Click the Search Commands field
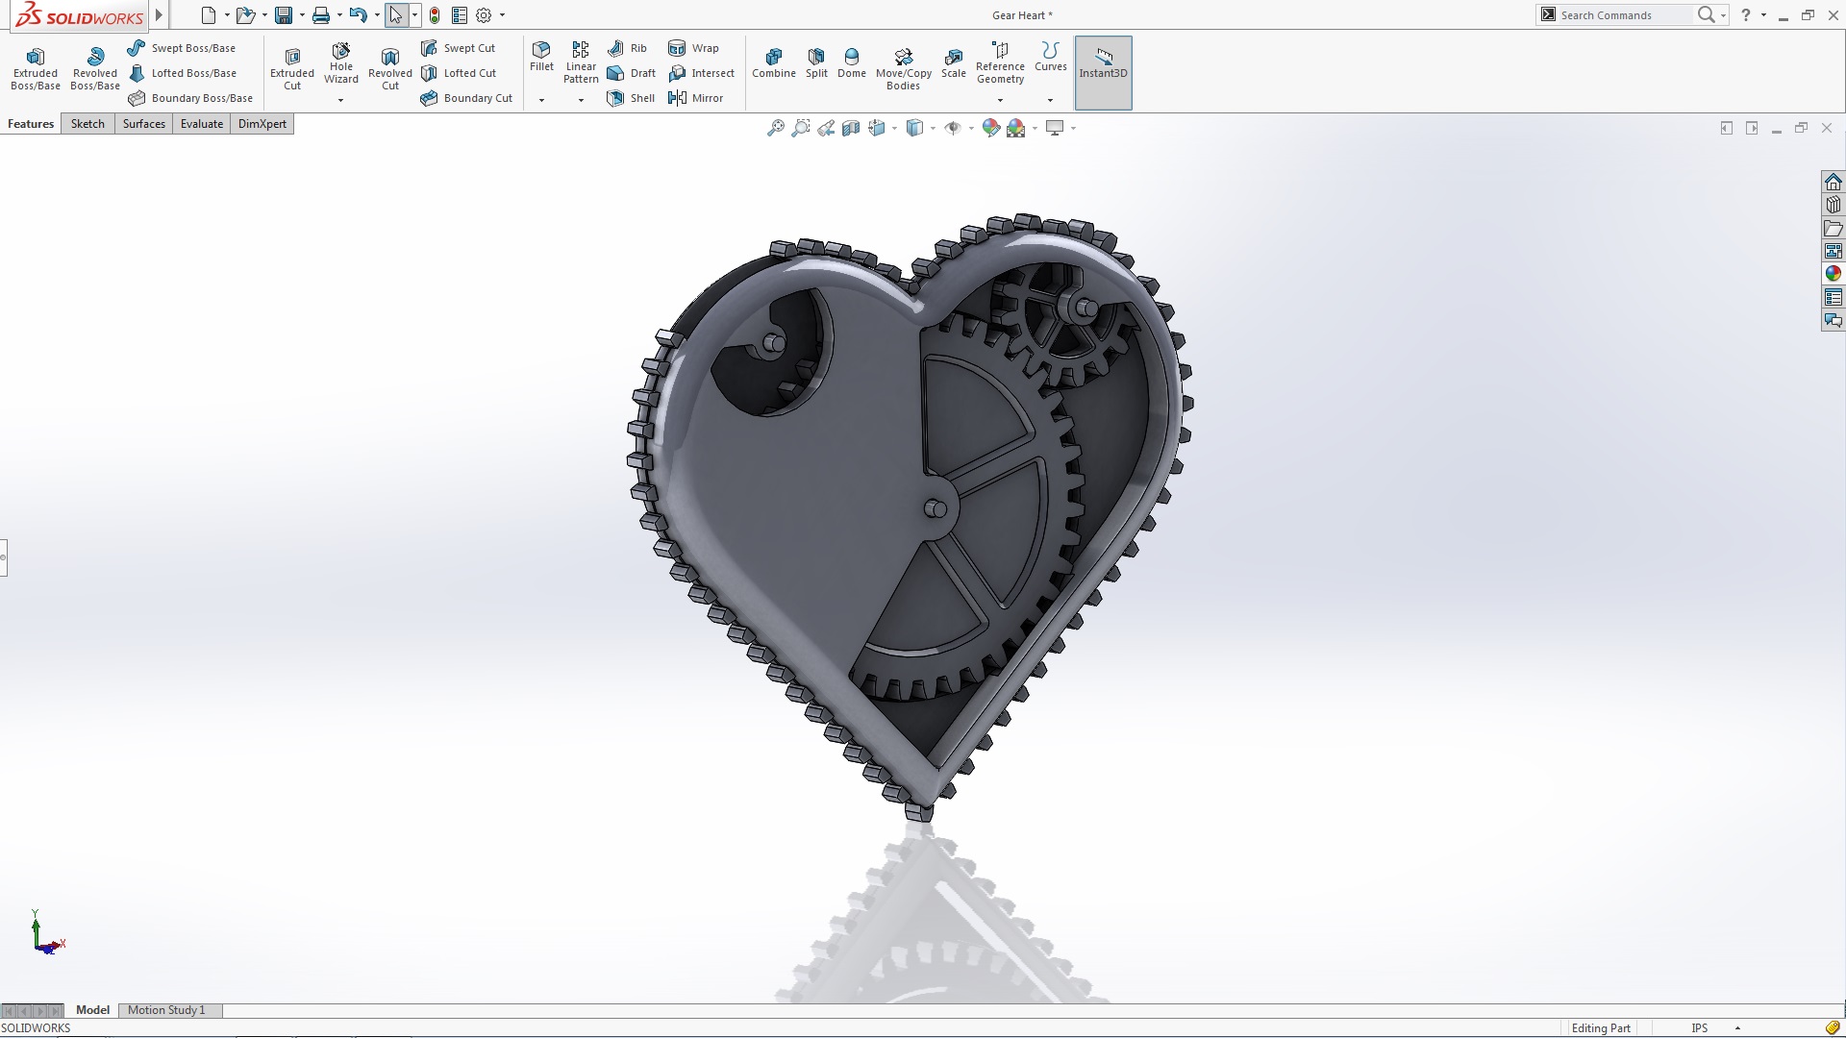1846x1038 pixels. pyautogui.click(x=1625, y=14)
